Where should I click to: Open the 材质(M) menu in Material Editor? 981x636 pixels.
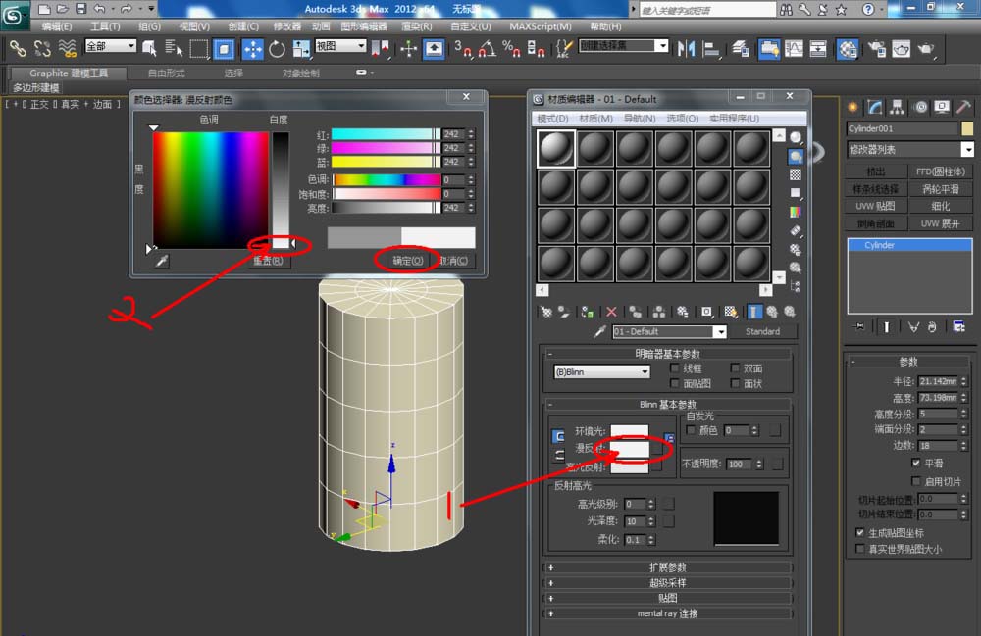coord(595,118)
